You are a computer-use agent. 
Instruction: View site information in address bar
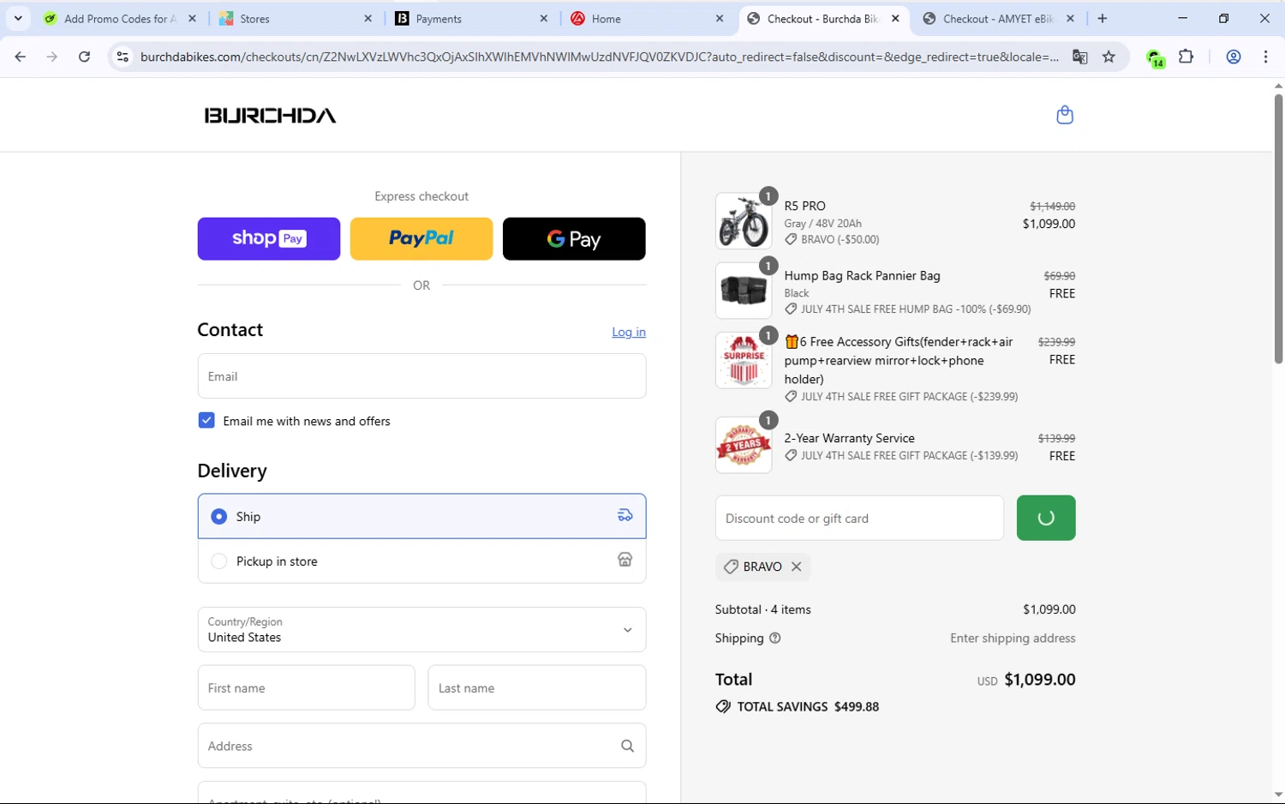pos(123,57)
